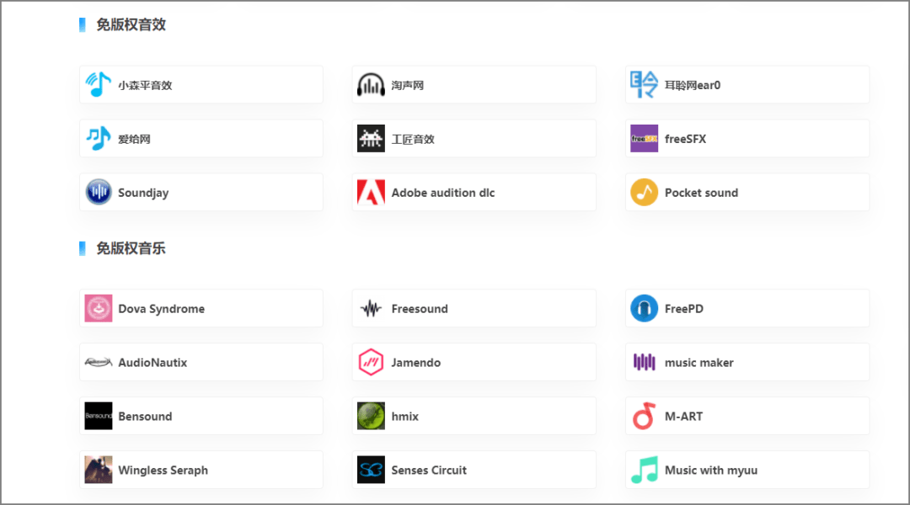Click the FreePD blue headphone icon
The image size is (910, 505).
click(644, 309)
